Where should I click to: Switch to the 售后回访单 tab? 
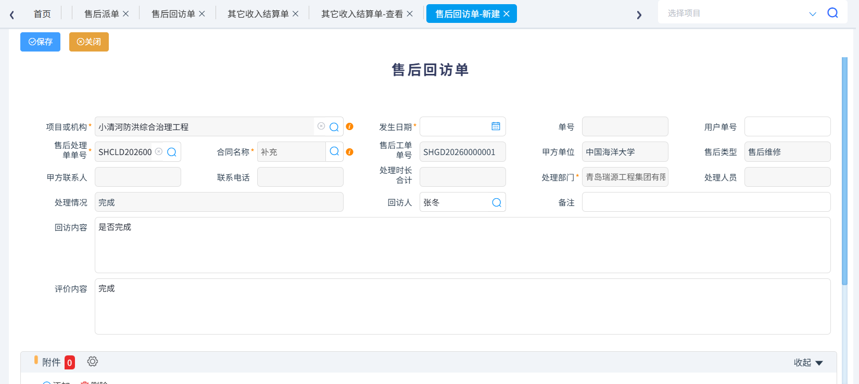(173, 14)
